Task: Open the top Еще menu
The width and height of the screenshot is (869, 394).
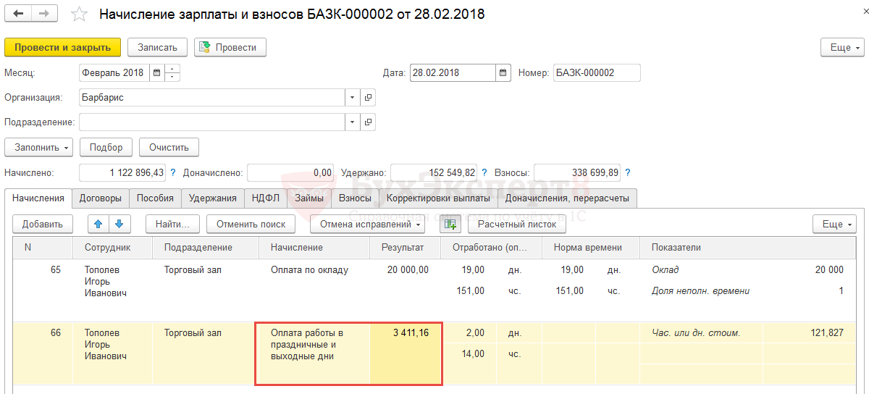Action: (842, 47)
